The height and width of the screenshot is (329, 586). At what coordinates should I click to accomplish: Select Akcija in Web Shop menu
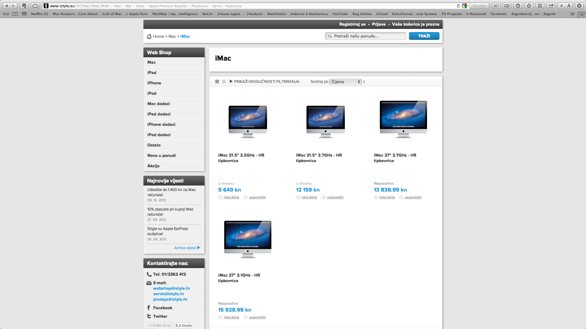(174, 166)
